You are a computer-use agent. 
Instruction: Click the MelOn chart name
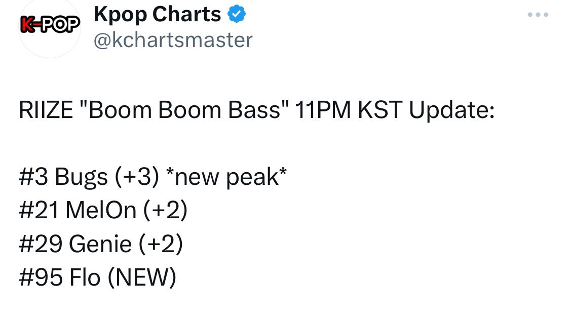click(x=101, y=210)
